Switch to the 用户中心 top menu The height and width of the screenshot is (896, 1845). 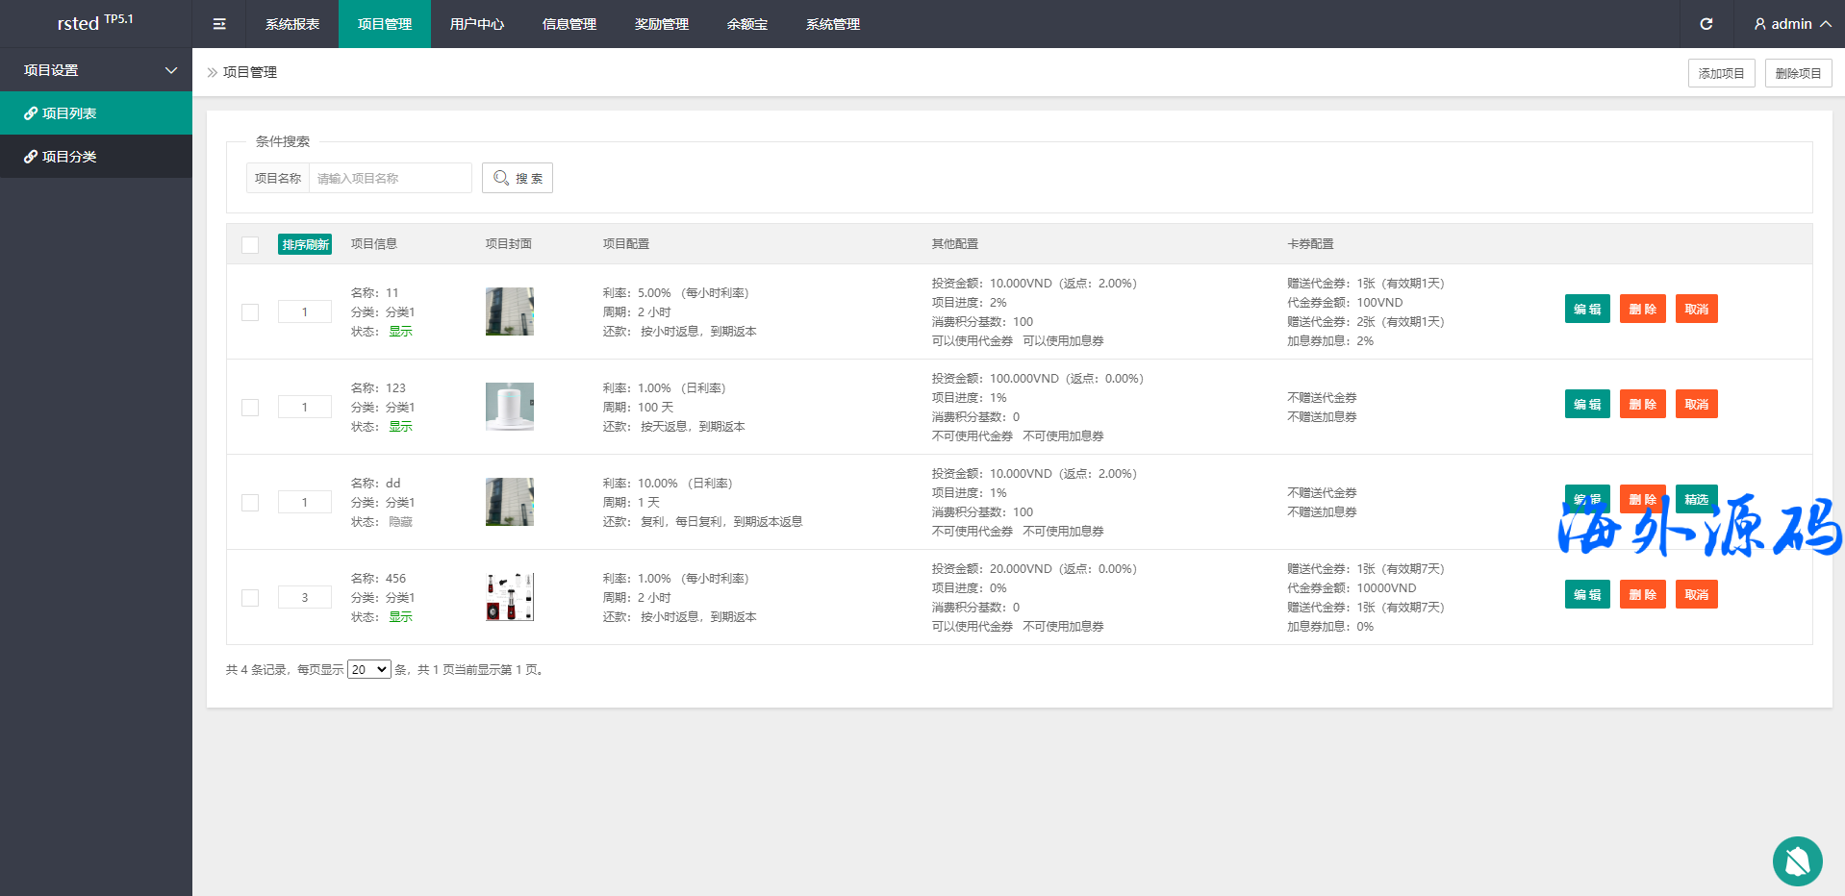click(476, 24)
